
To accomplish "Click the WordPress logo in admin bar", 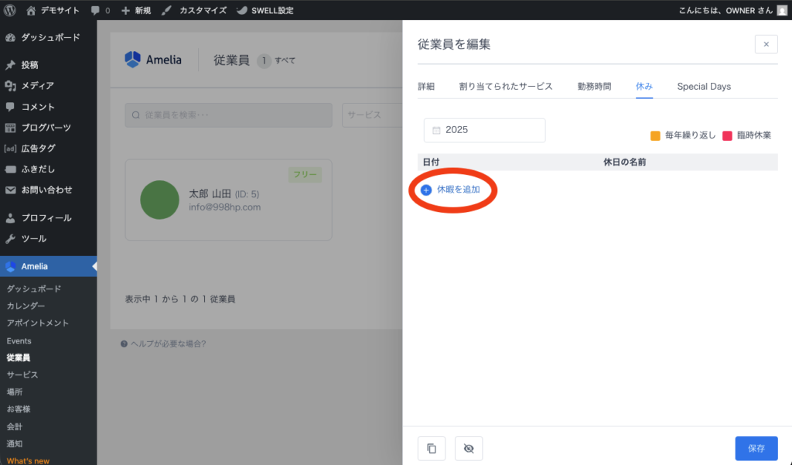I will (11, 11).
